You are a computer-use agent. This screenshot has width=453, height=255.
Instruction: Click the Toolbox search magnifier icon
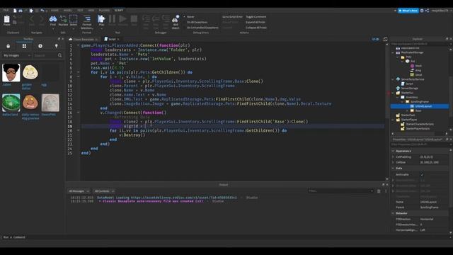coord(59,55)
